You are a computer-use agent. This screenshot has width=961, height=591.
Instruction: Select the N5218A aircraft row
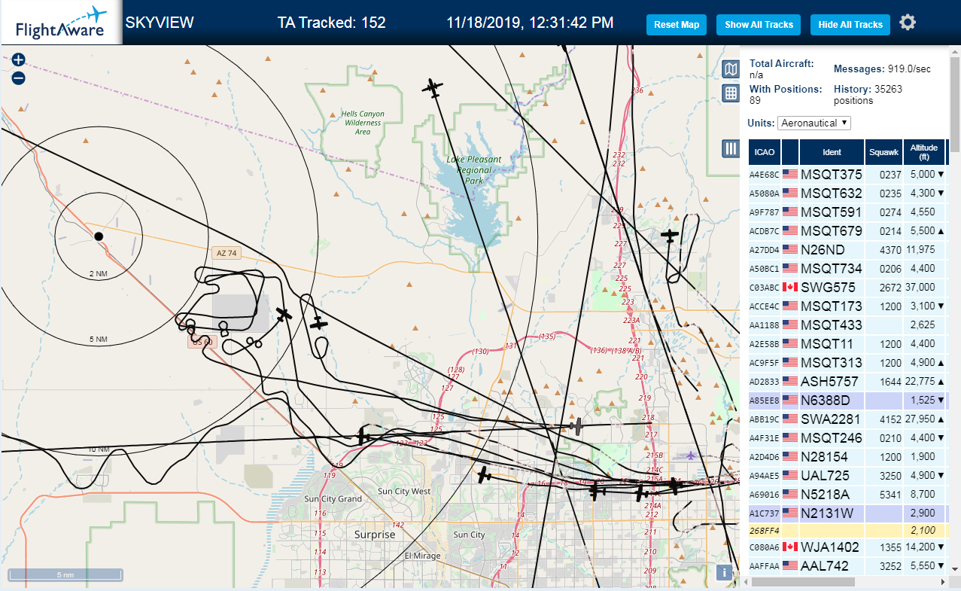pos(847,494)
